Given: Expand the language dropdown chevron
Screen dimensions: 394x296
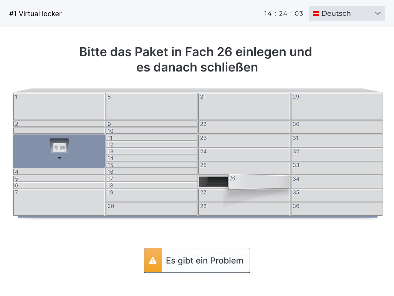Looking at the screenshot, I should [377, 13].
